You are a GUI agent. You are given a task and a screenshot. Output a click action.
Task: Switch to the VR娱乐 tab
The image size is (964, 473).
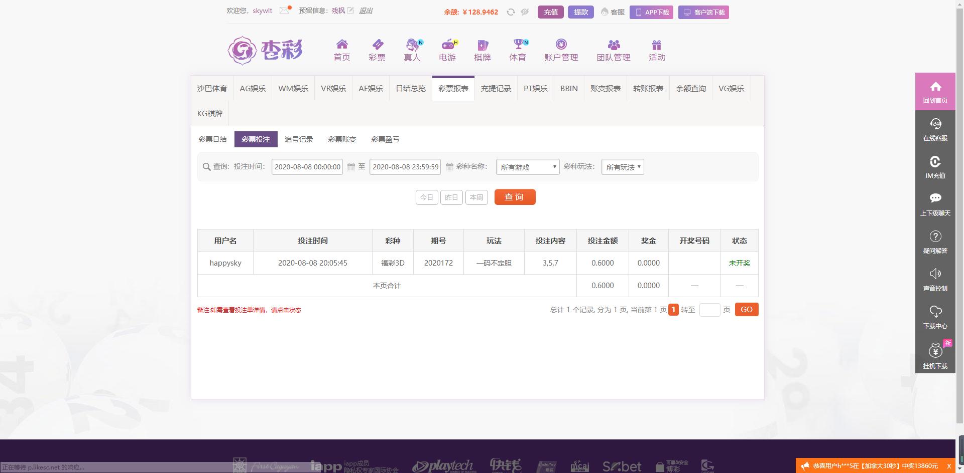pyautogui.click(x=333, y=88)
